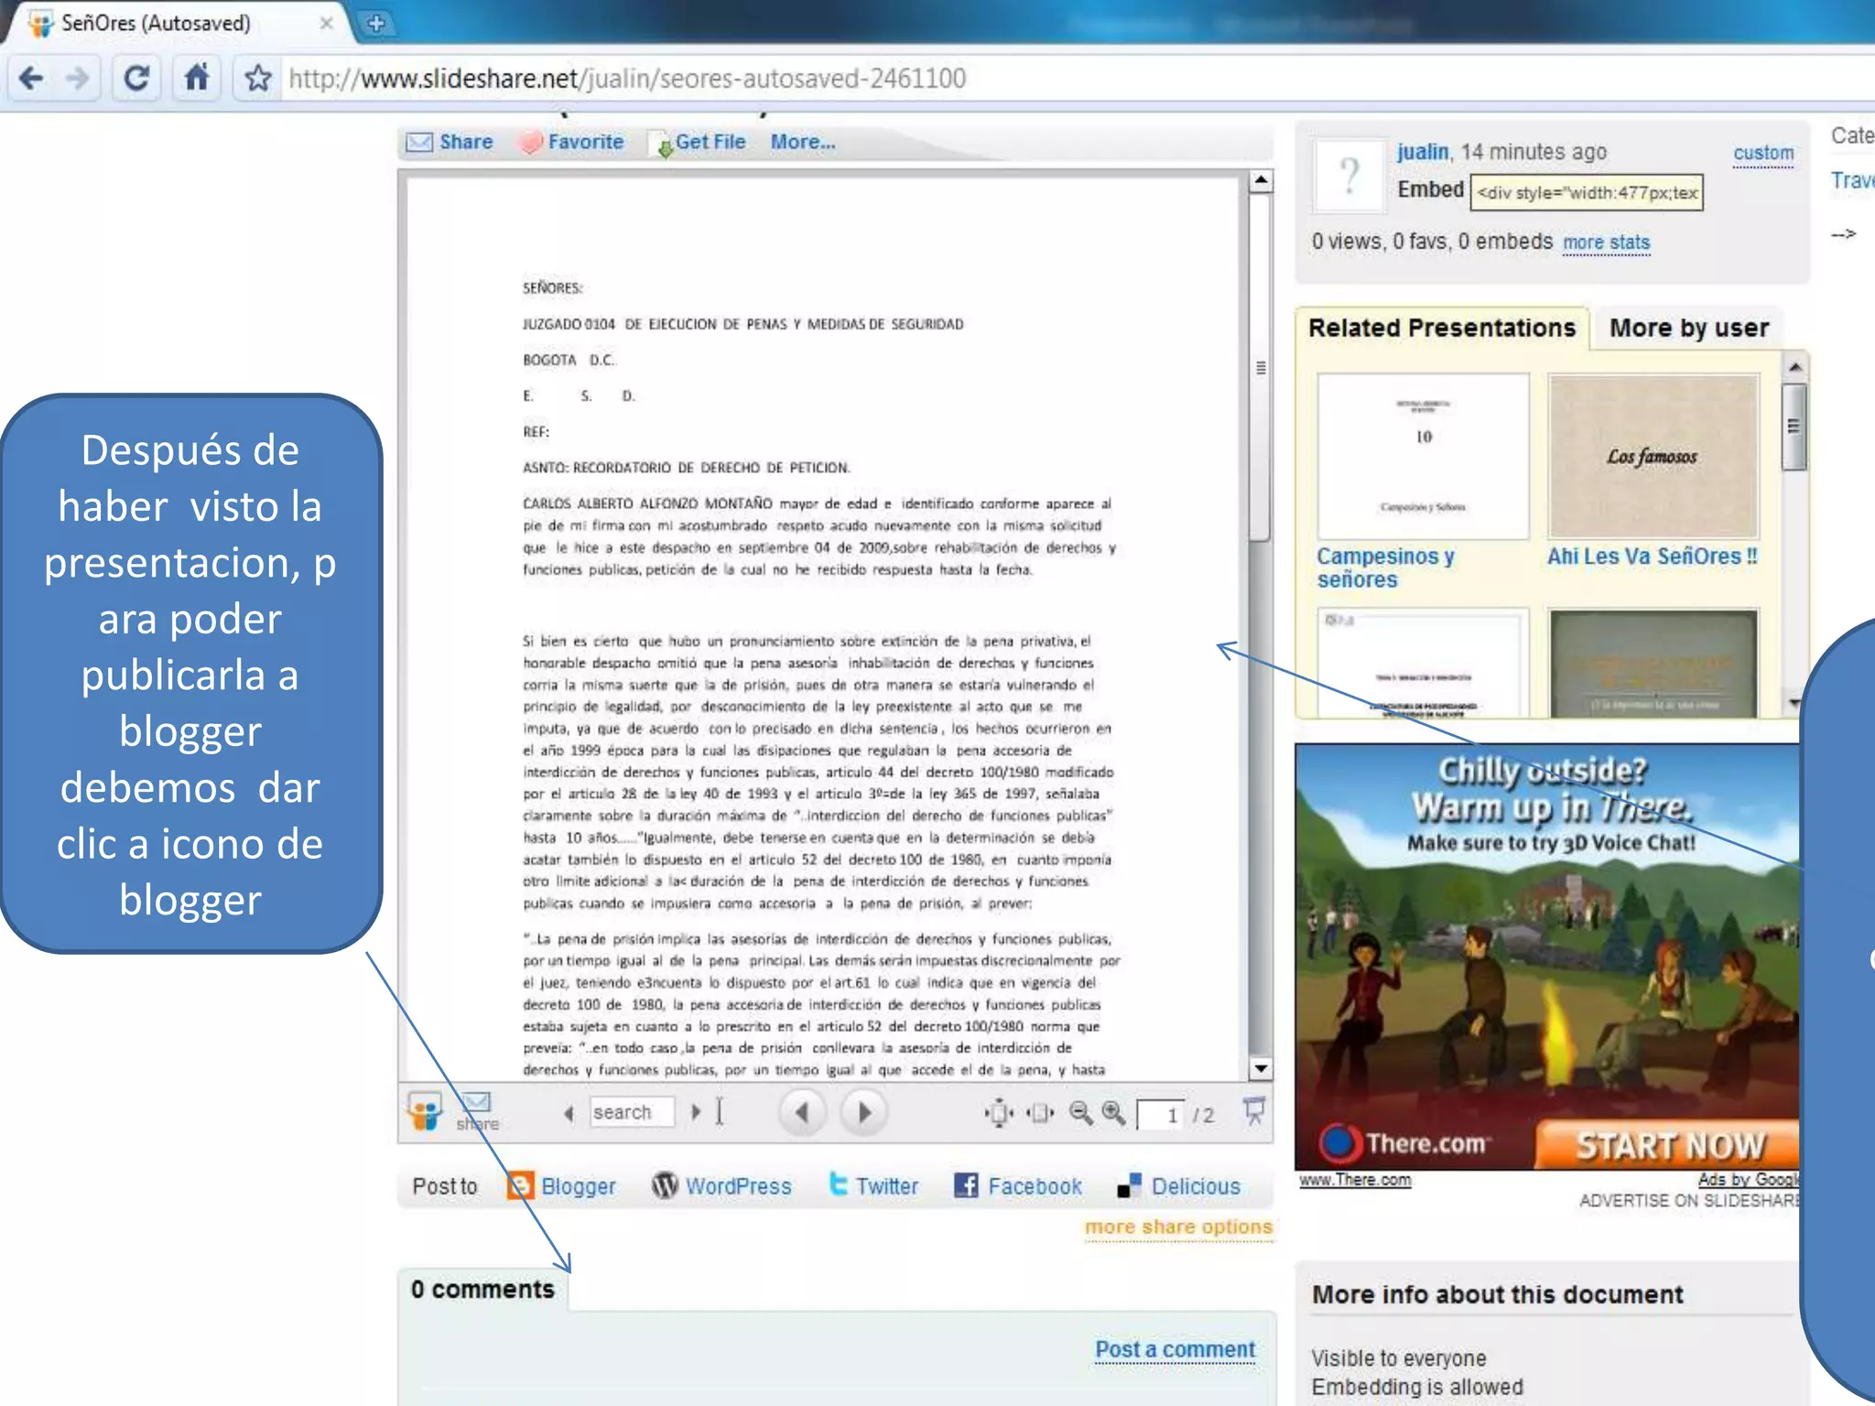Select the Related Presentations tab

[1441, 328]
